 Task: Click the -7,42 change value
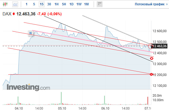[x=41, y=14]
